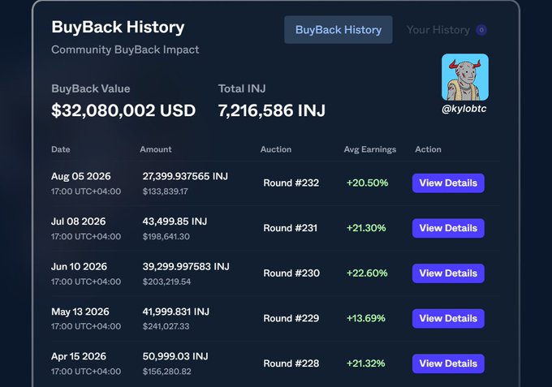
Task: View Details for Round #232
Action: point(448,183)
